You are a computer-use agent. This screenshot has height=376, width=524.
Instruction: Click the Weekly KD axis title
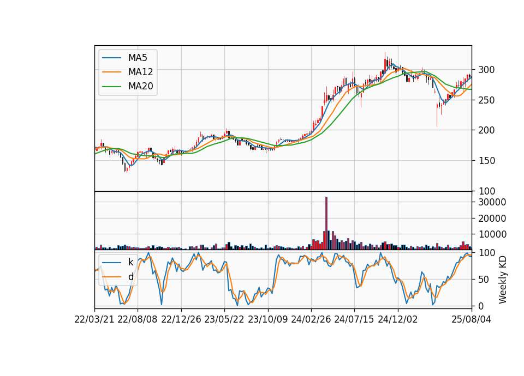tap(503, 280)
